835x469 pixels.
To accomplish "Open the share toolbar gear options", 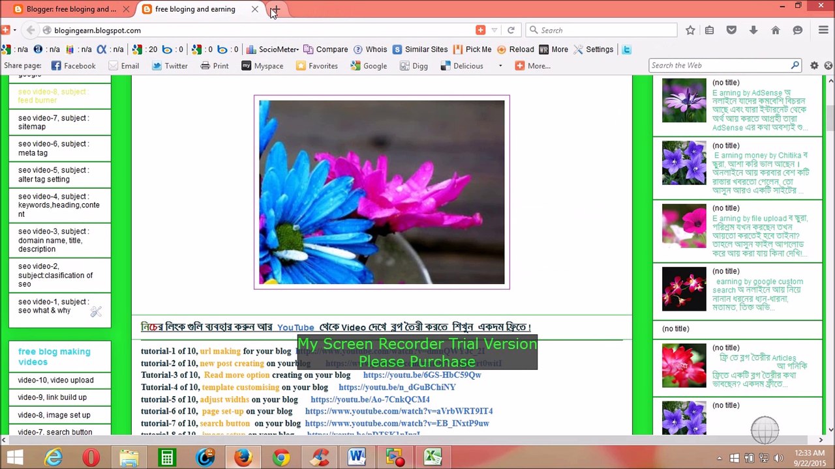I will point(814,66).
